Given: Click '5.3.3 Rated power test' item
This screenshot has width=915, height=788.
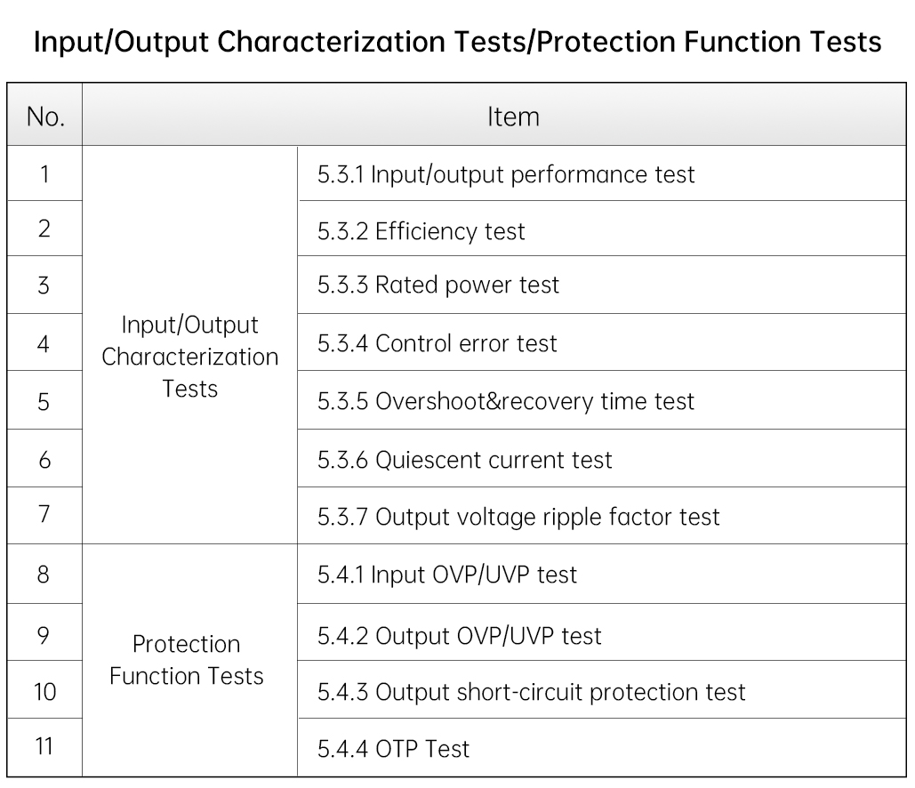Looking at the screenshot, I should click(438, 285).
